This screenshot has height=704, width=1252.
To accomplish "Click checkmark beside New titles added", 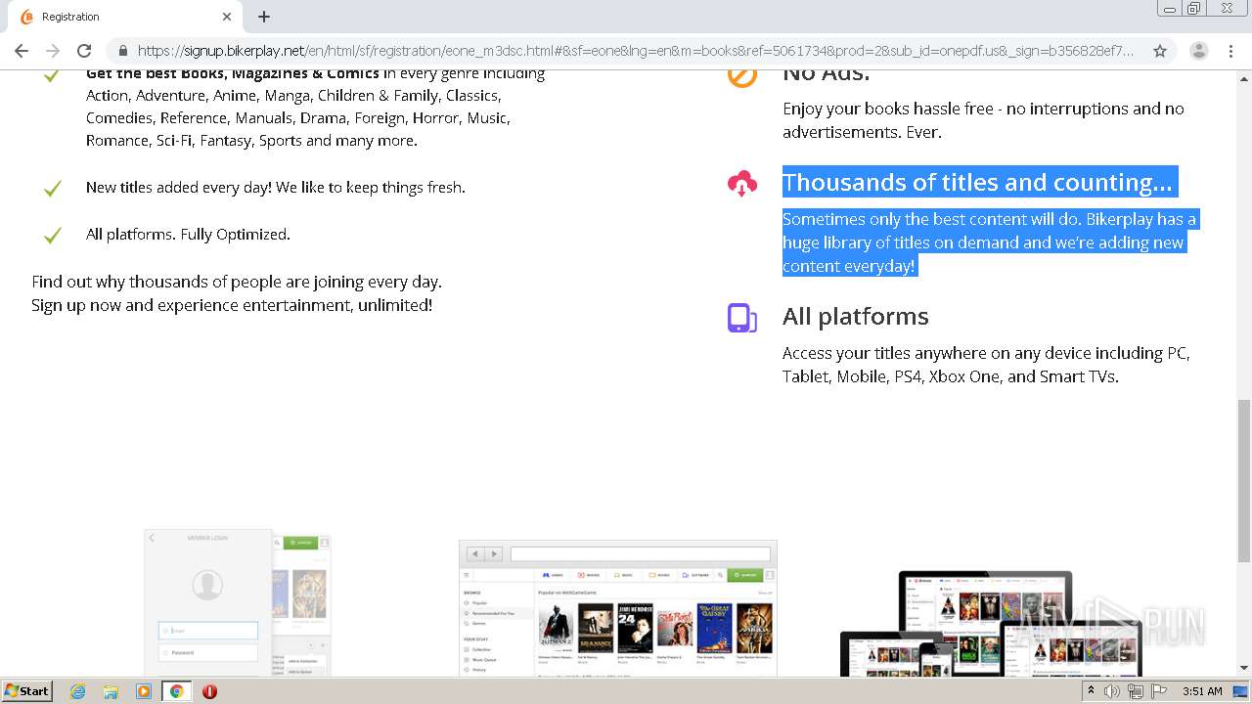I will click(53, 188).
